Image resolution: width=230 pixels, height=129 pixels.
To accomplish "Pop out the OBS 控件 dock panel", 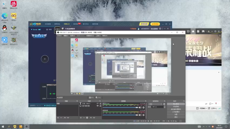I will [x=184, y=101].
